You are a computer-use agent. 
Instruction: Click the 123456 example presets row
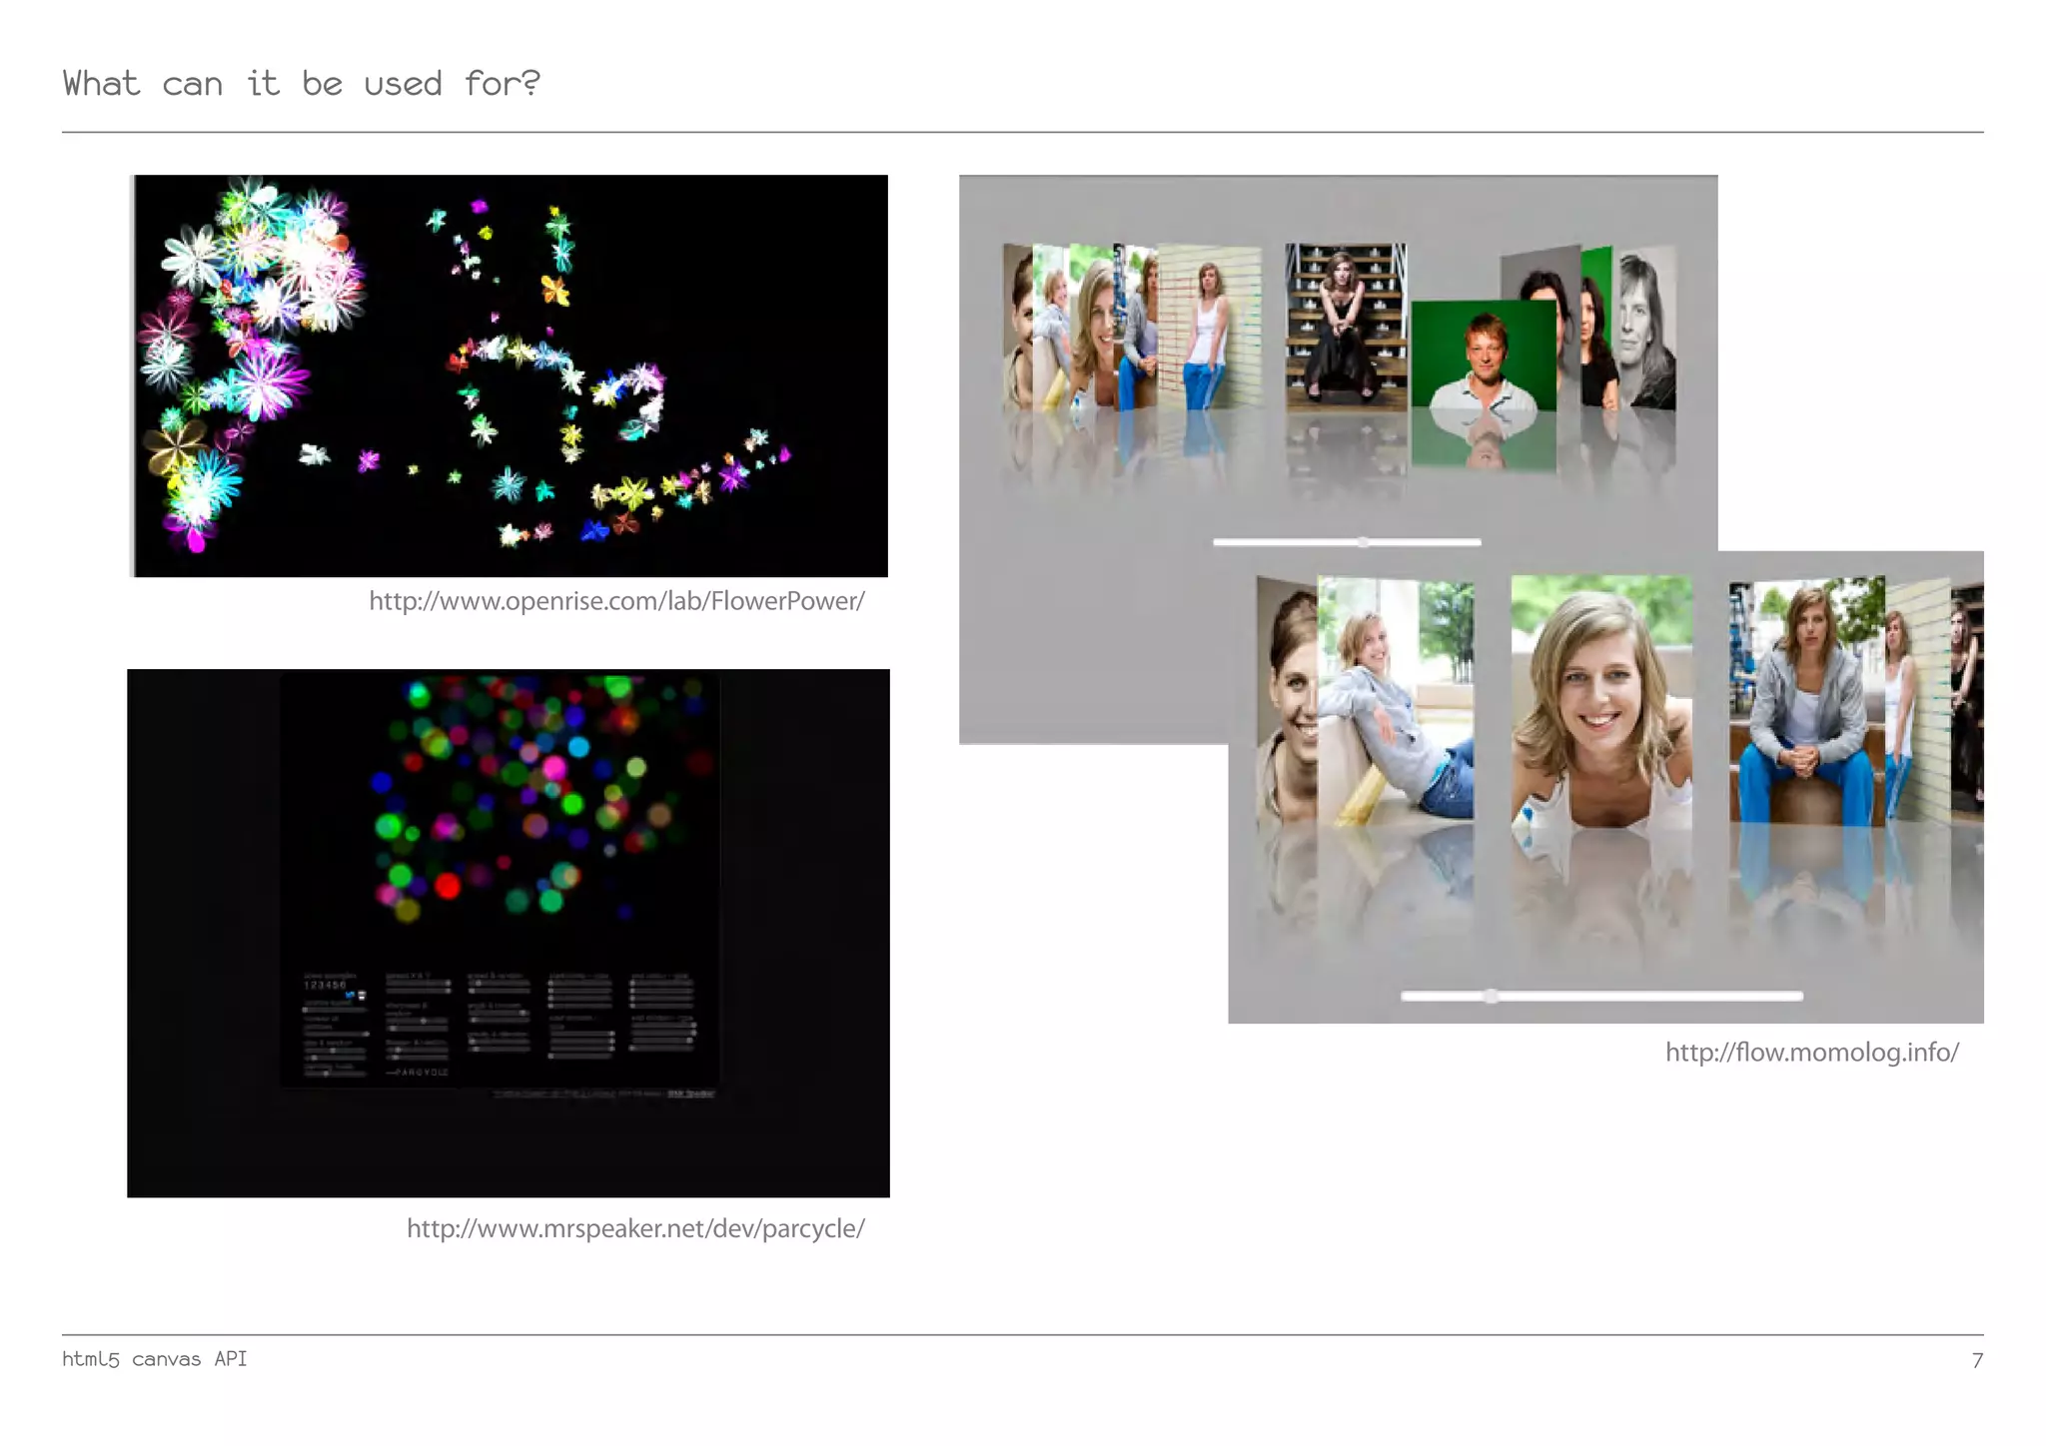coord(325,985)
